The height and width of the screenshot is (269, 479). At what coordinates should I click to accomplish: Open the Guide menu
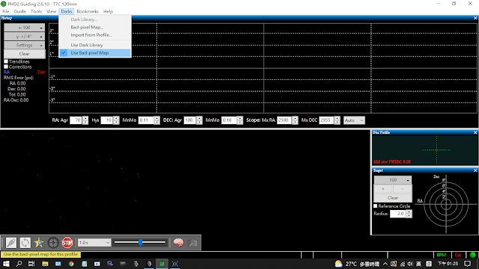(20, 11)
